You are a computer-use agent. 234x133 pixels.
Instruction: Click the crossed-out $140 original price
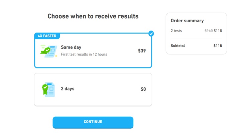tap(209, 31)
